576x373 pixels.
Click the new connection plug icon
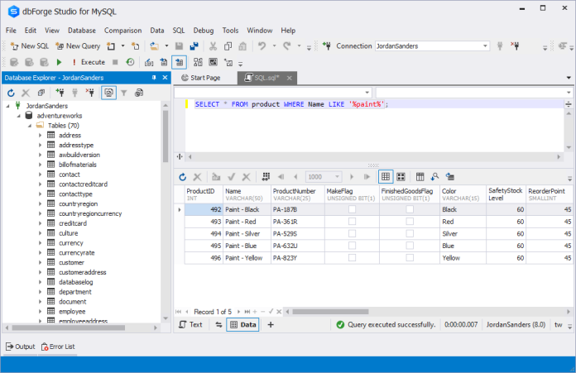[x=59, y=93]
